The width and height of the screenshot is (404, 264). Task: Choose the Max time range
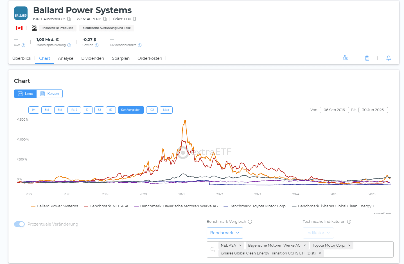[x=166, y=110]
